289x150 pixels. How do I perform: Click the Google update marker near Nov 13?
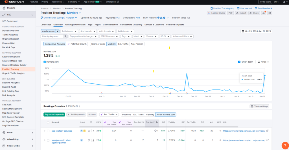point(101,94)
